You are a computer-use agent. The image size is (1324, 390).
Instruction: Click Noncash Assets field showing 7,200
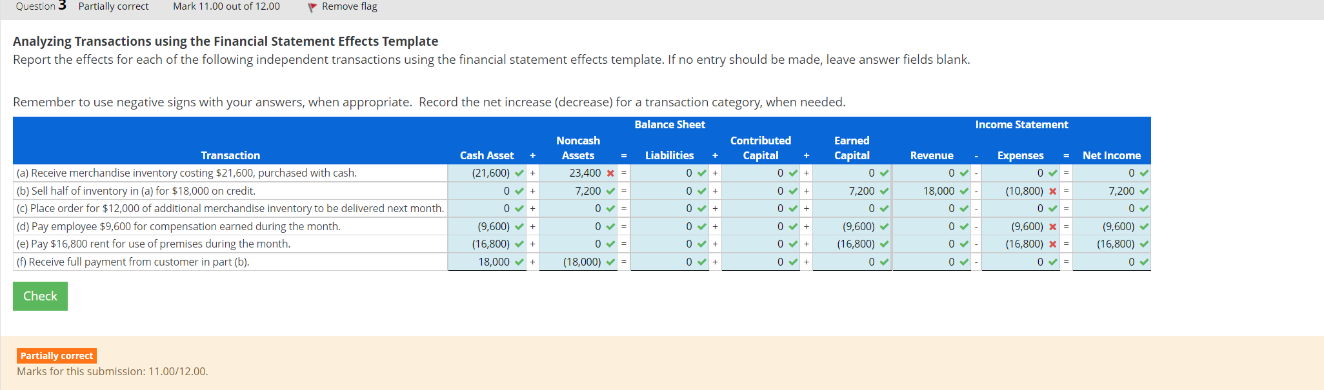578,191
